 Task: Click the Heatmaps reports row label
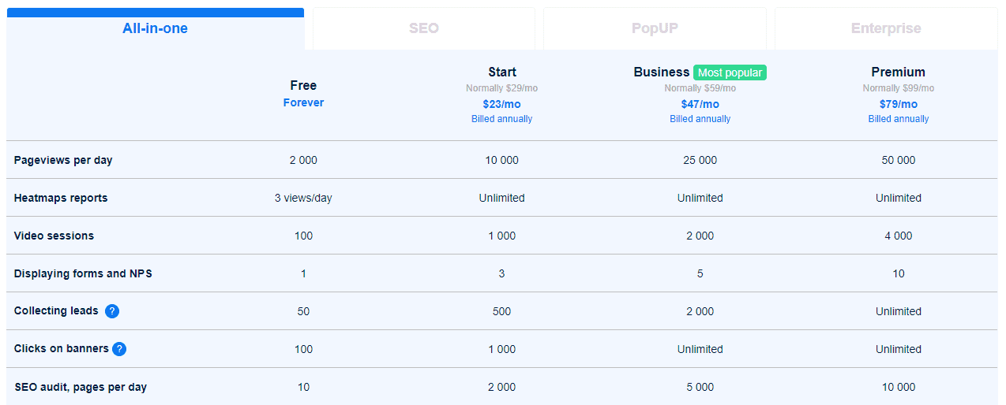point(61,198)
